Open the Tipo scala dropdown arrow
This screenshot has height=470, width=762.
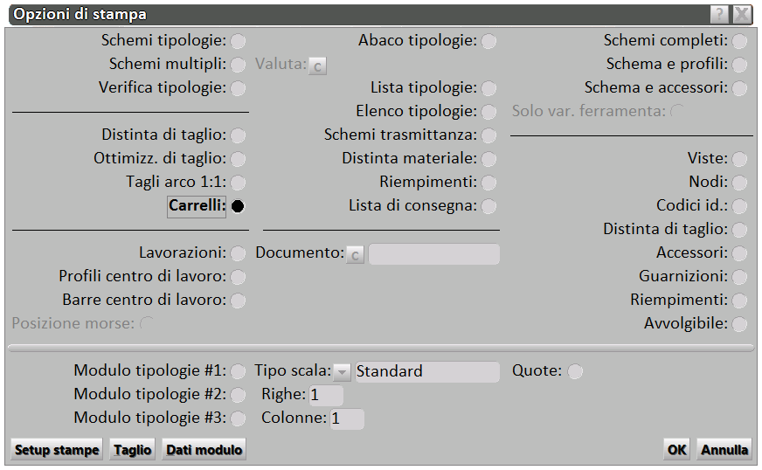pos(343,372)
